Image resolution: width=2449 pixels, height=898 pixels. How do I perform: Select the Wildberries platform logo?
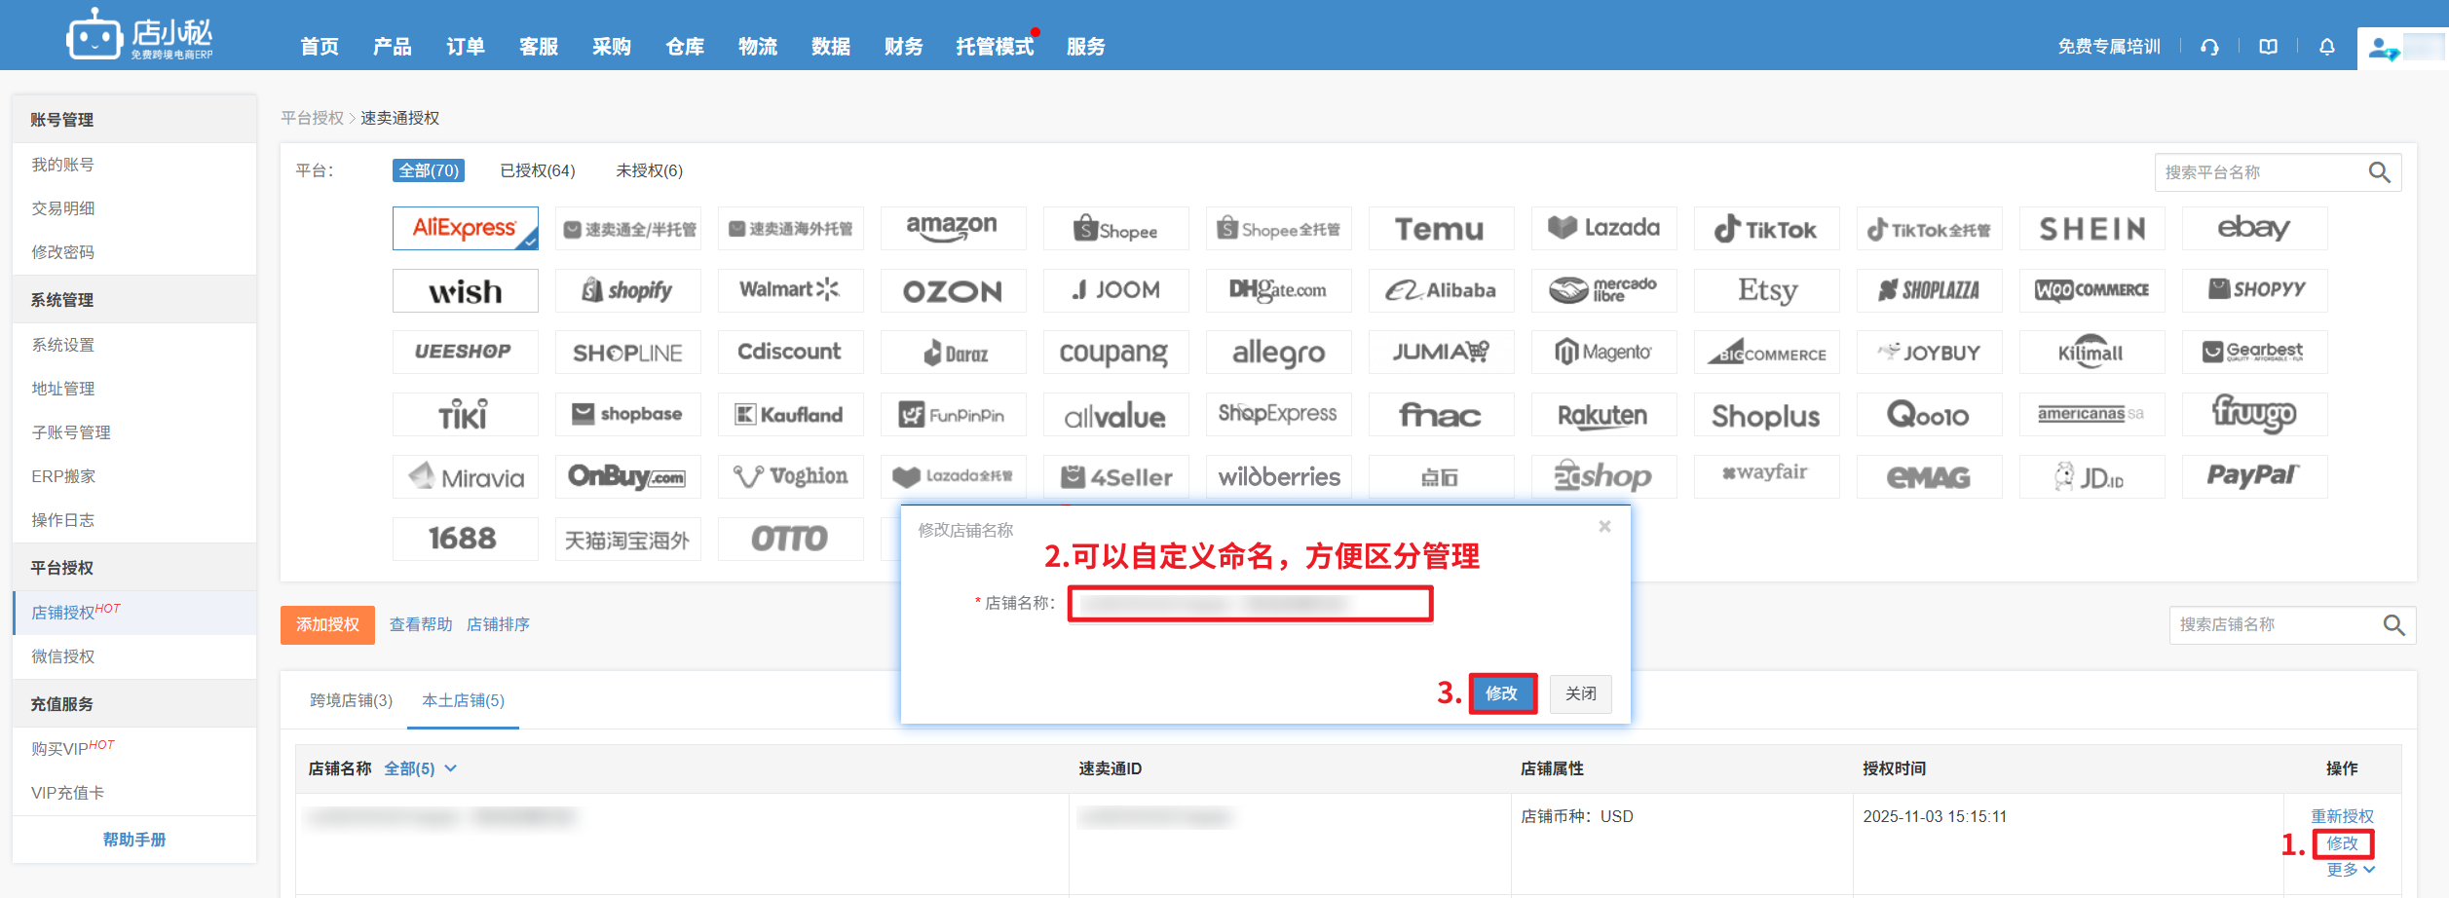click(1278, 477)
